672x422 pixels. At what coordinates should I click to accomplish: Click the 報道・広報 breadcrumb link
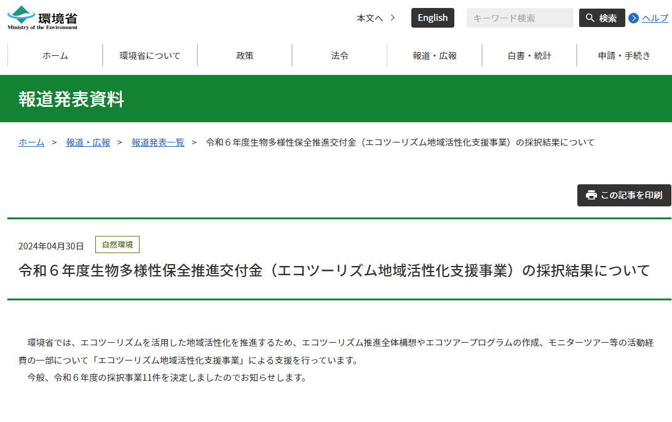click(x=87, y=142)
